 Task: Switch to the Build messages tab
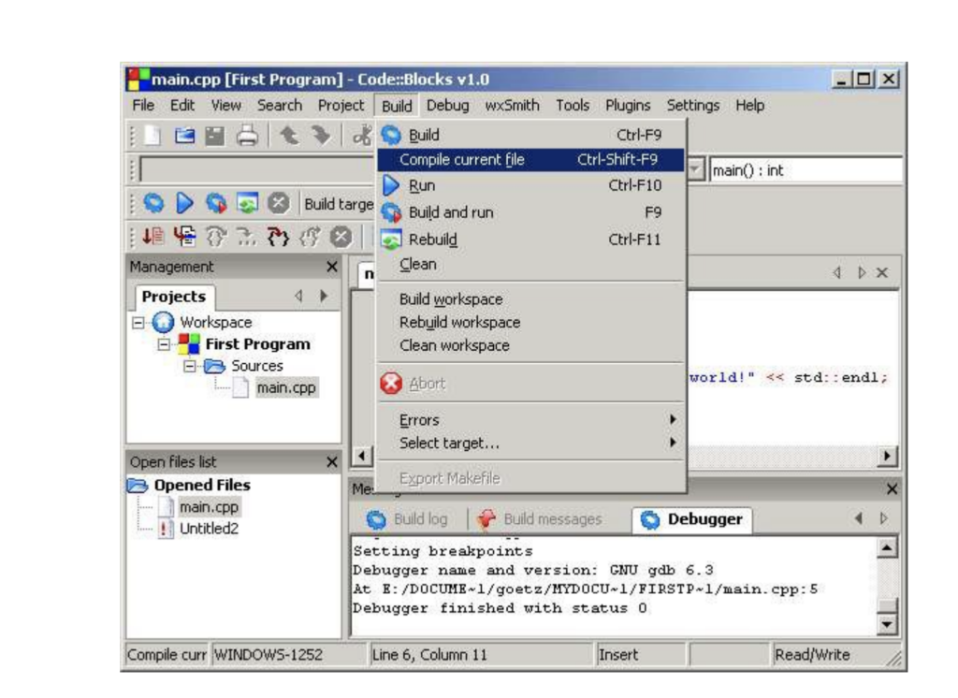click(x=540, y=518)
